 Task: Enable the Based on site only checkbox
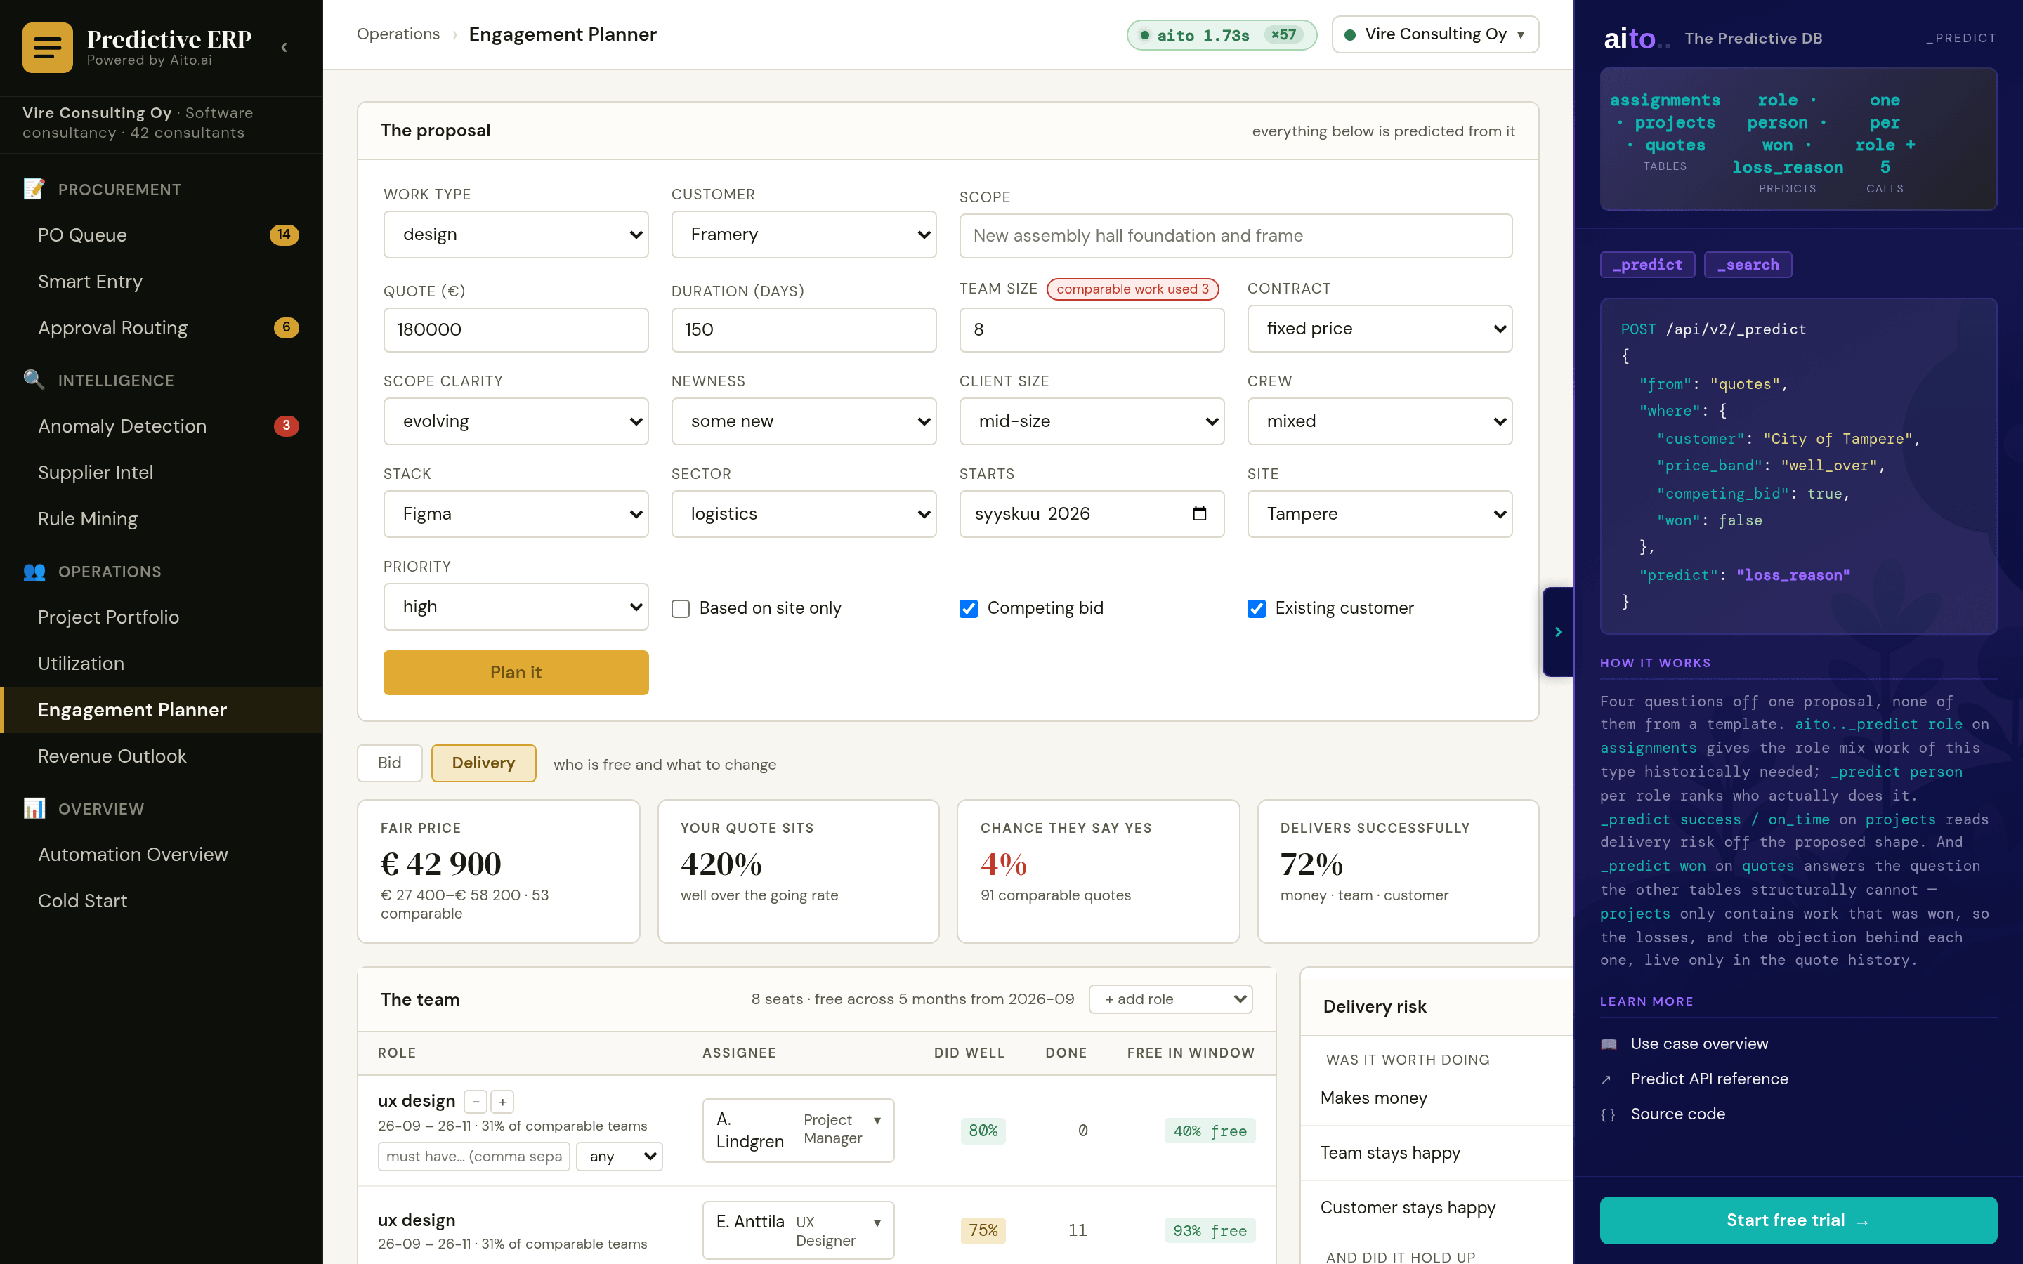[681, 609]
